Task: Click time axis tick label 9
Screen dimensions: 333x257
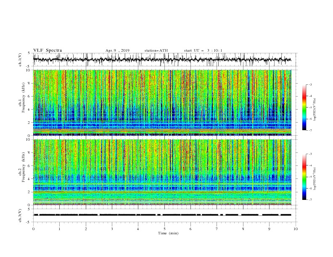Action: coord(269,229)
